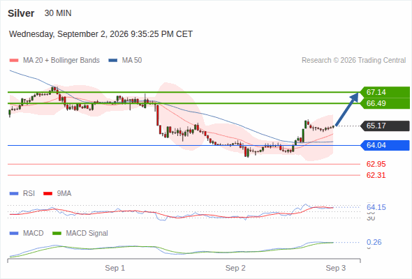Click the green MACD Signal legend swatch
412x279 pixels.
point(57,234)
